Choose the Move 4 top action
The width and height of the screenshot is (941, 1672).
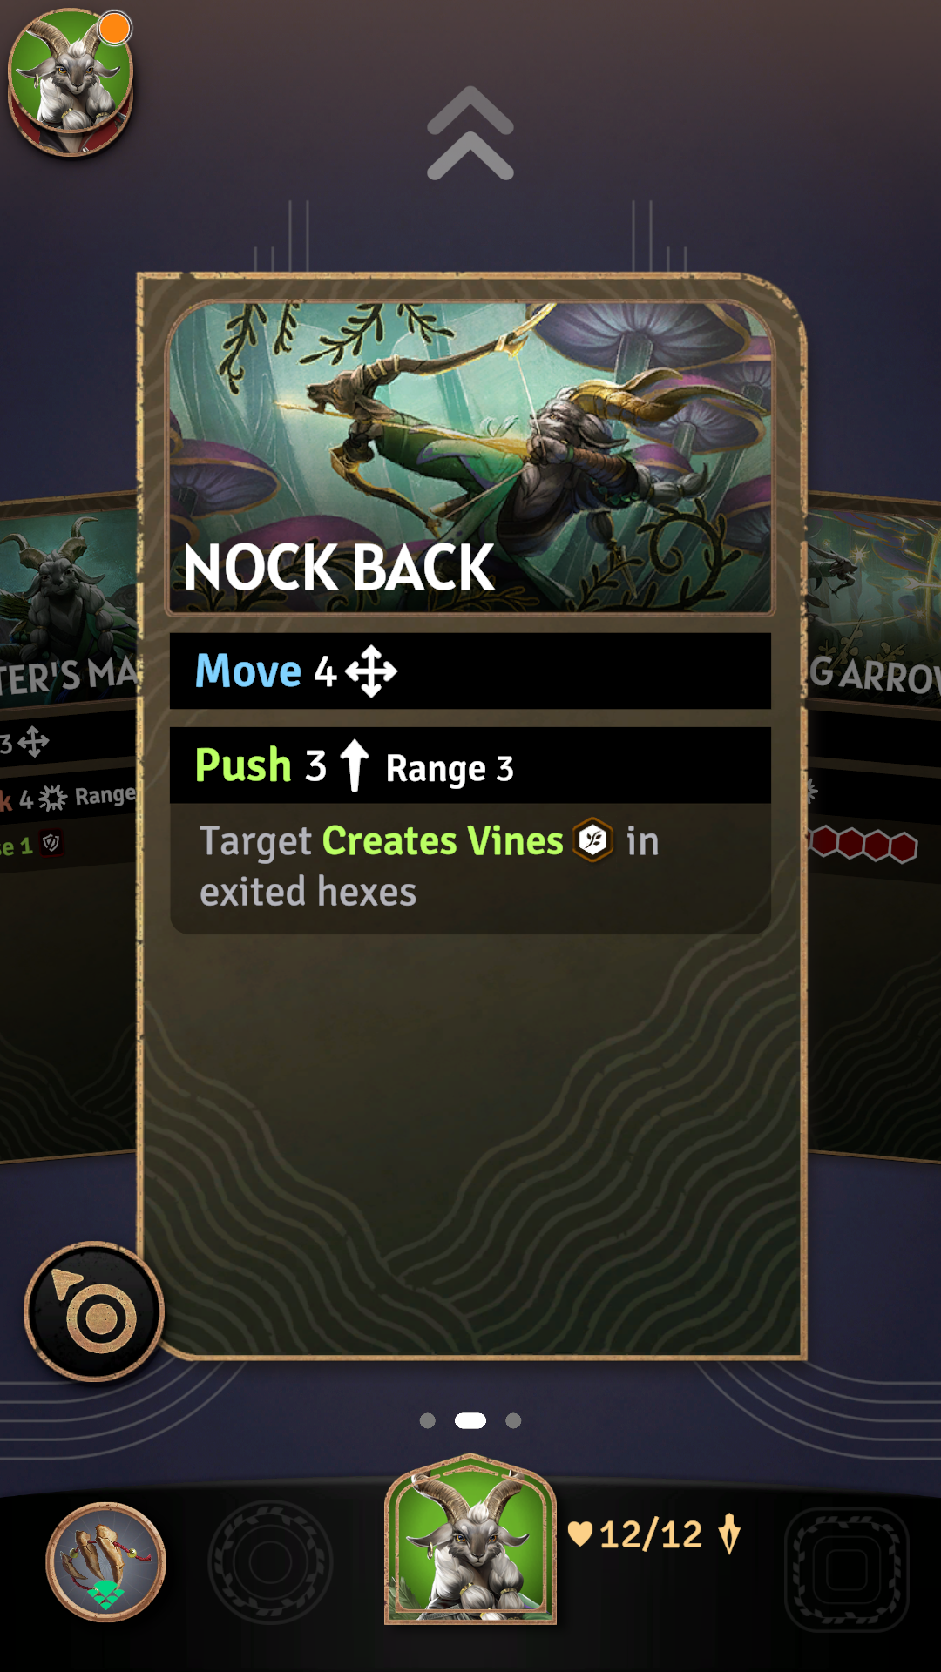pos(470,671)
